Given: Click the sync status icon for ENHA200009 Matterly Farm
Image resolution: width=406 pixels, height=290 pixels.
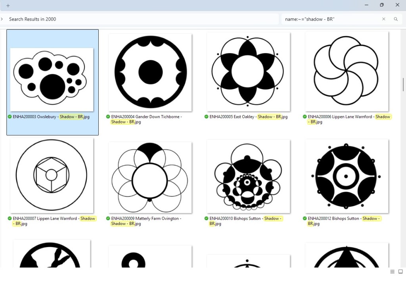Looking at the screenshot, I should (x=108, y=219).
